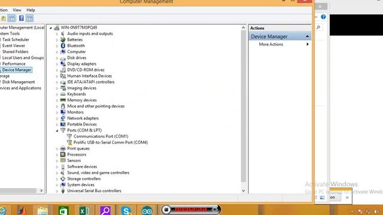
Task: Click the volume speaker tray icon
Action: pyautogui.click(x=376, y=211)
